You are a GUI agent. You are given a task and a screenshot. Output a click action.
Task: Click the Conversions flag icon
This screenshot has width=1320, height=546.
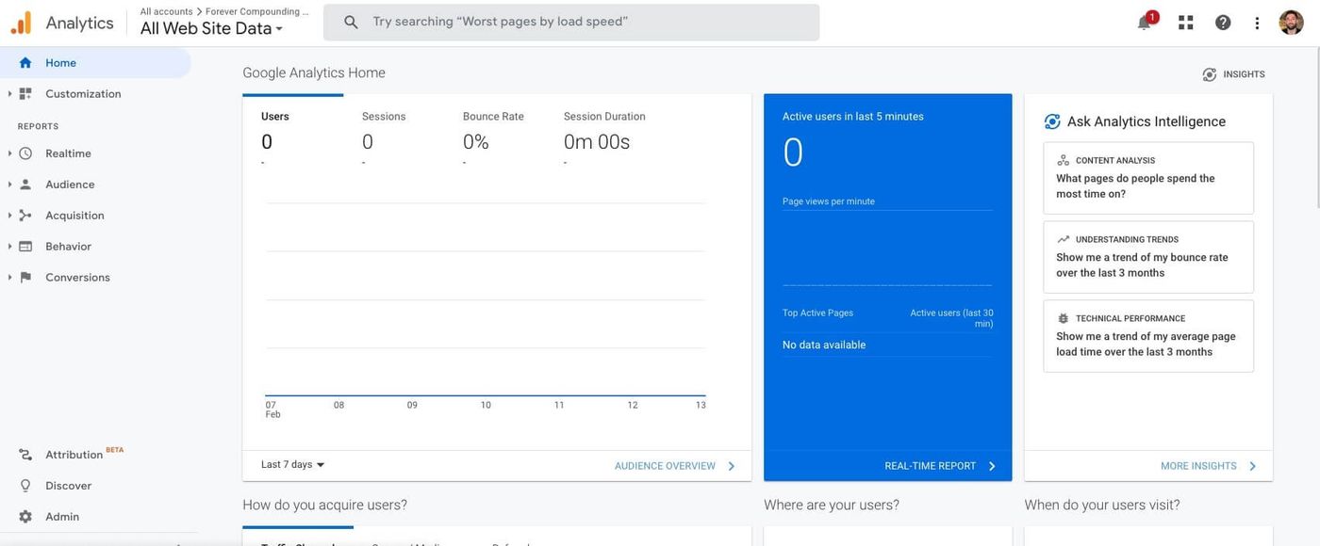pos(25,278)
